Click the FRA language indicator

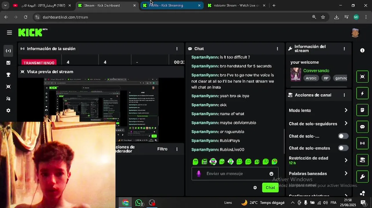coord(333,203)
